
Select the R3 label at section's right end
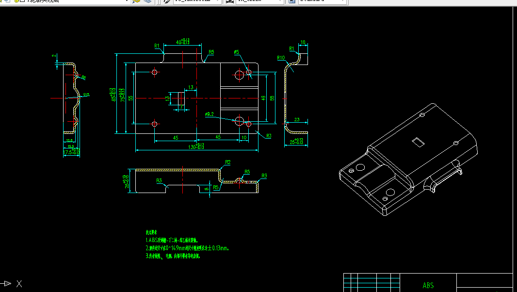264,176
